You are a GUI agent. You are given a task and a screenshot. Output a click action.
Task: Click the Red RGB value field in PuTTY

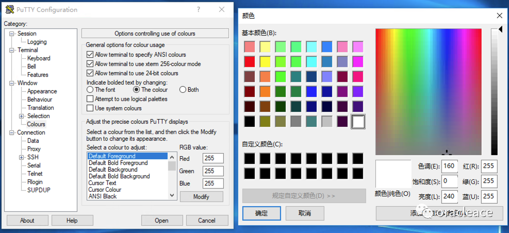214,158
